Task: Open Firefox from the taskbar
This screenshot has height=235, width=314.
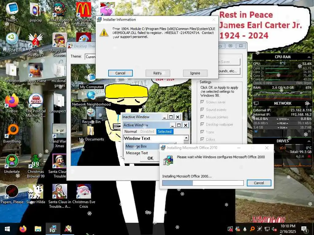Action: pos(23,229)
